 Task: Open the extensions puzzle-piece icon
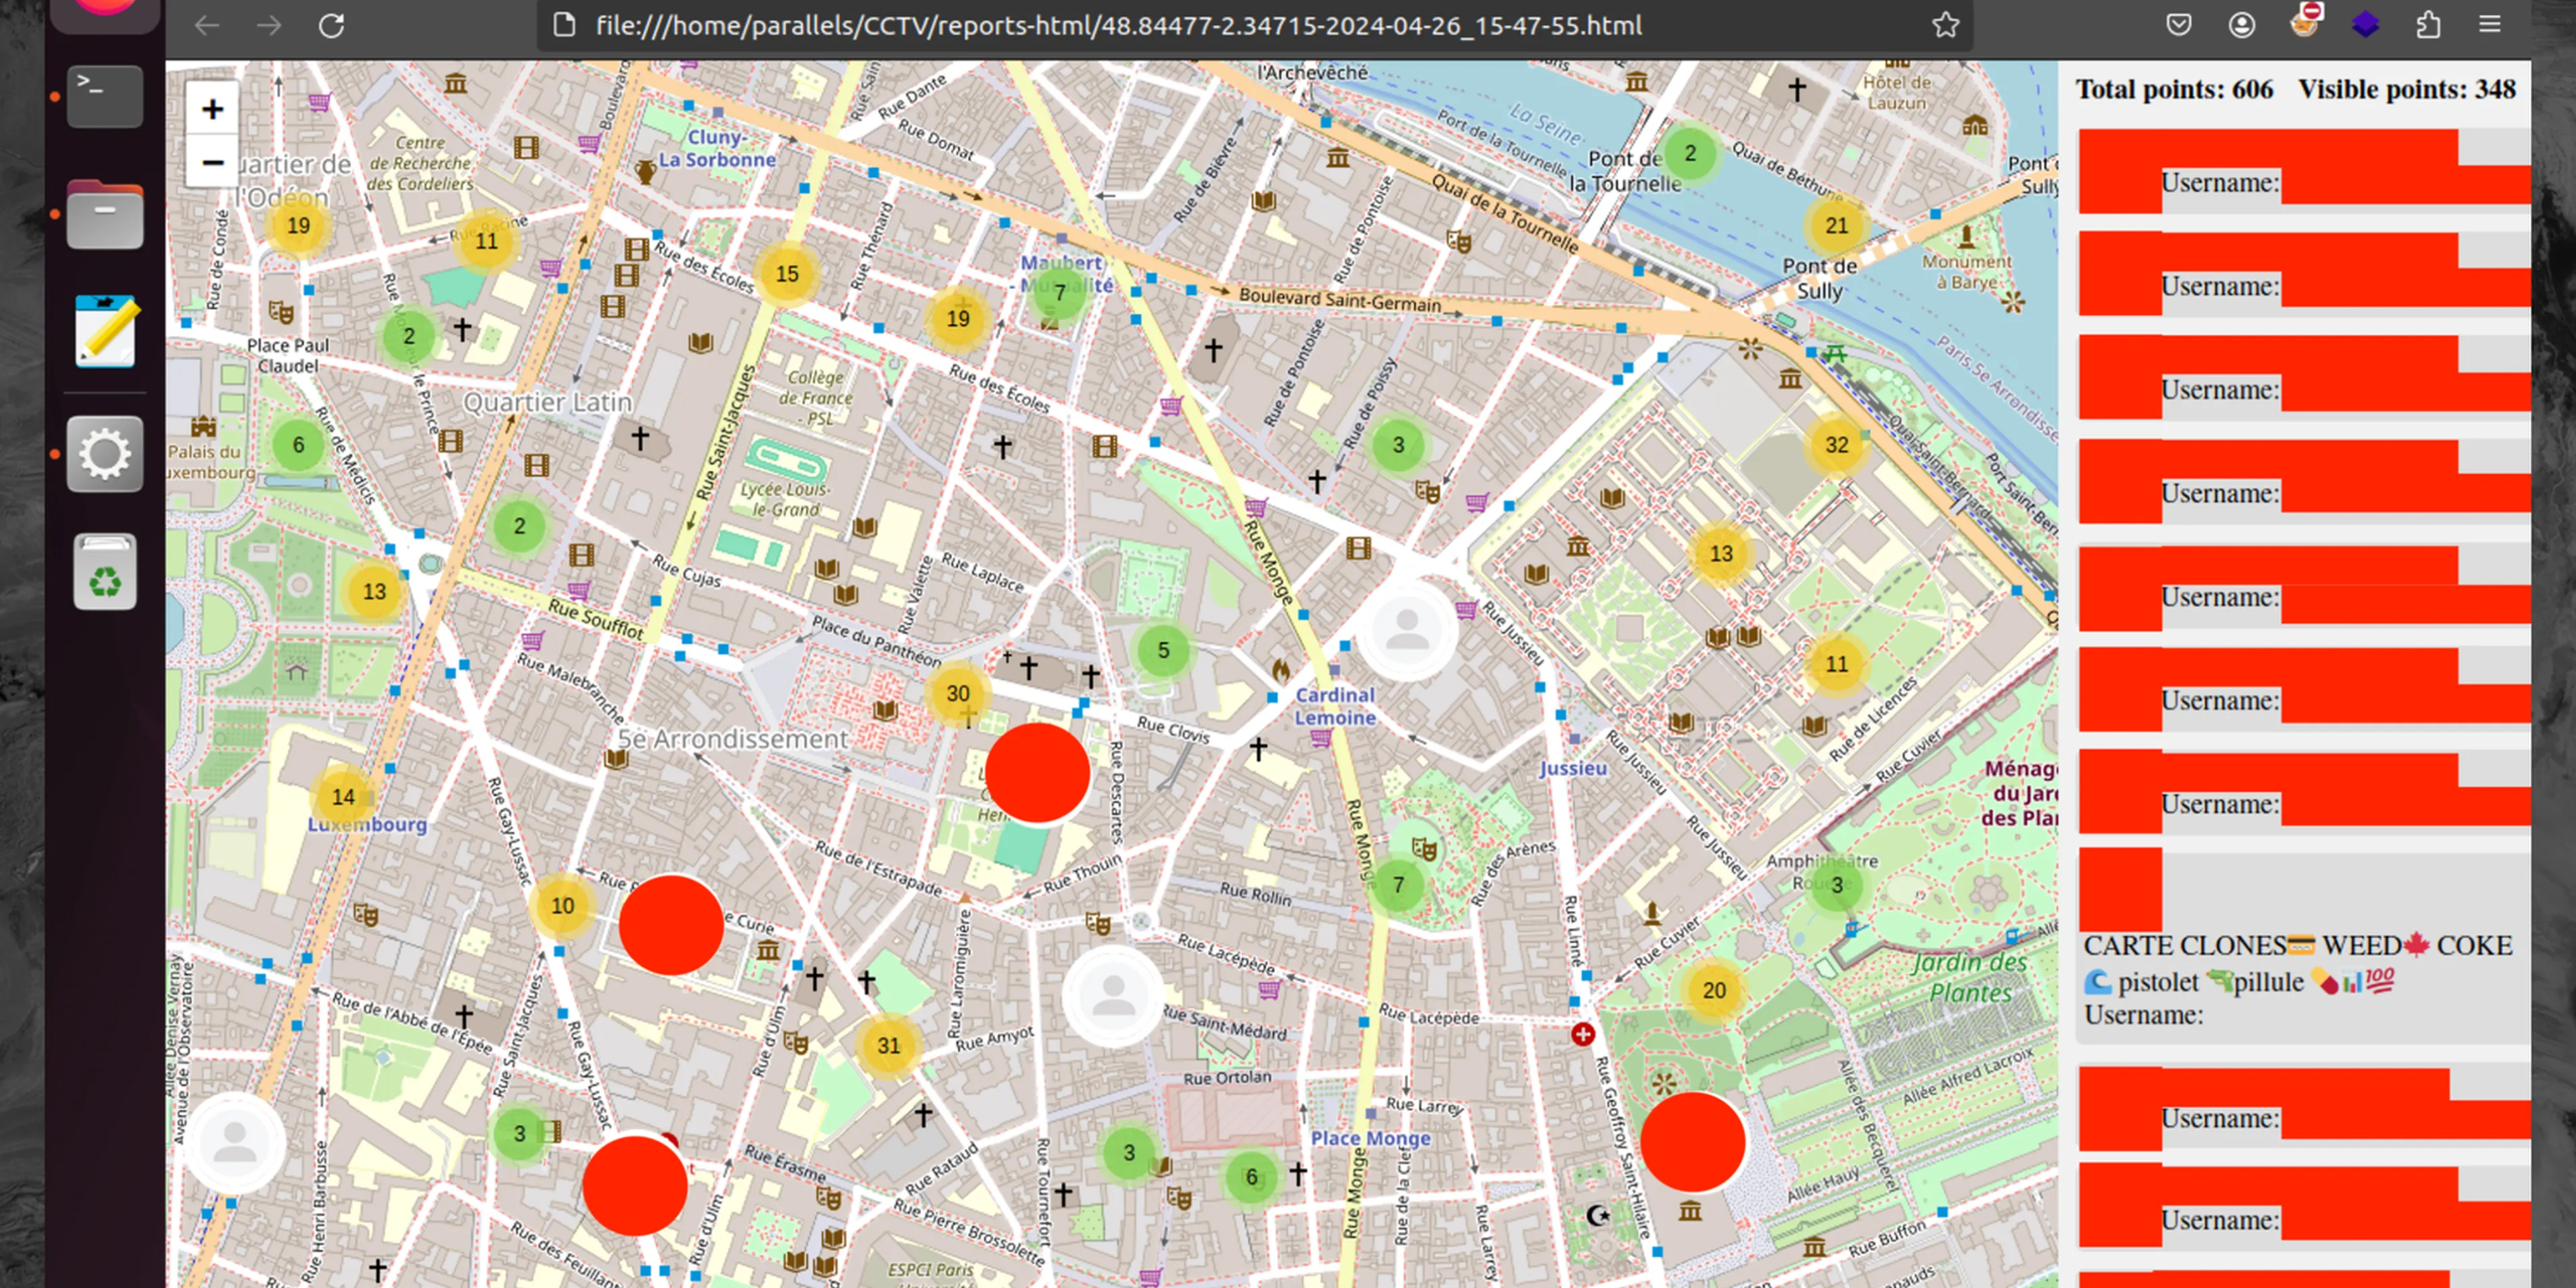2428,25
